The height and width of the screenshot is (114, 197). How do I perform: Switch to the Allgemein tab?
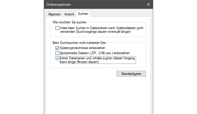point(54,14)
